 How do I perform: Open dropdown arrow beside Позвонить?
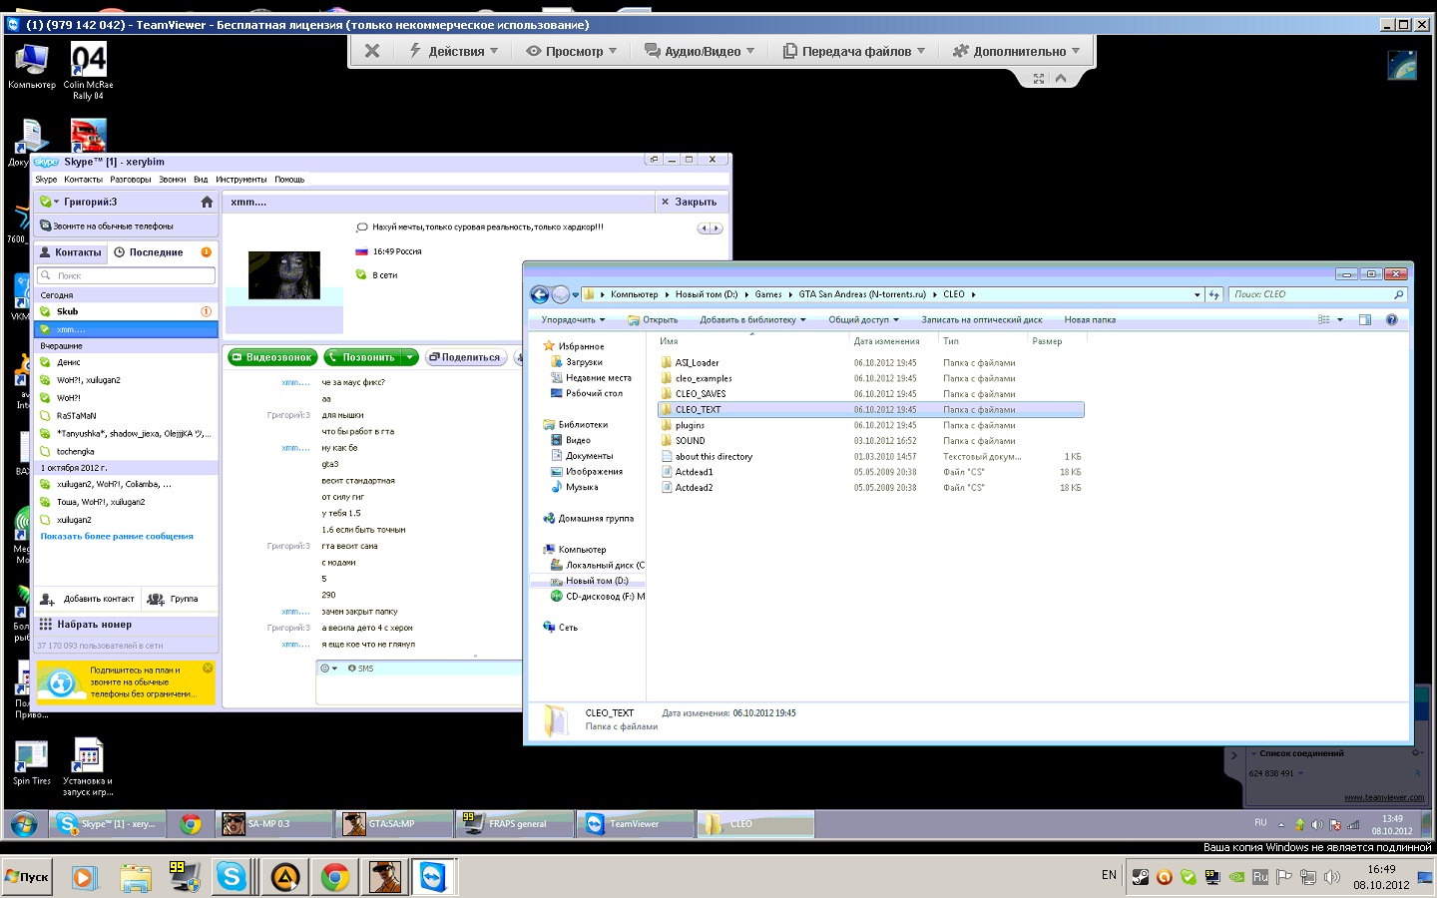click(x=410, y=357)
